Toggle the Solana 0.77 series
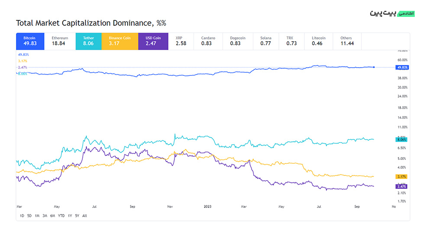This screenshot has width=426, height=240. point(266,41)
